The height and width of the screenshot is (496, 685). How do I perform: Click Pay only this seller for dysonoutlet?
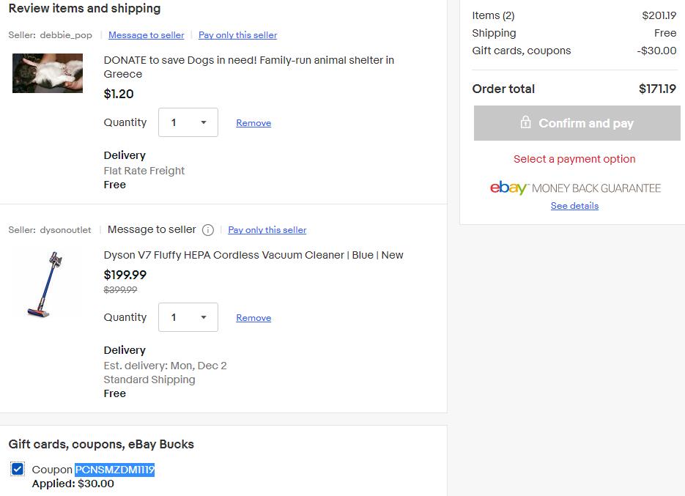pyautogui.click(x=267, y=230)
